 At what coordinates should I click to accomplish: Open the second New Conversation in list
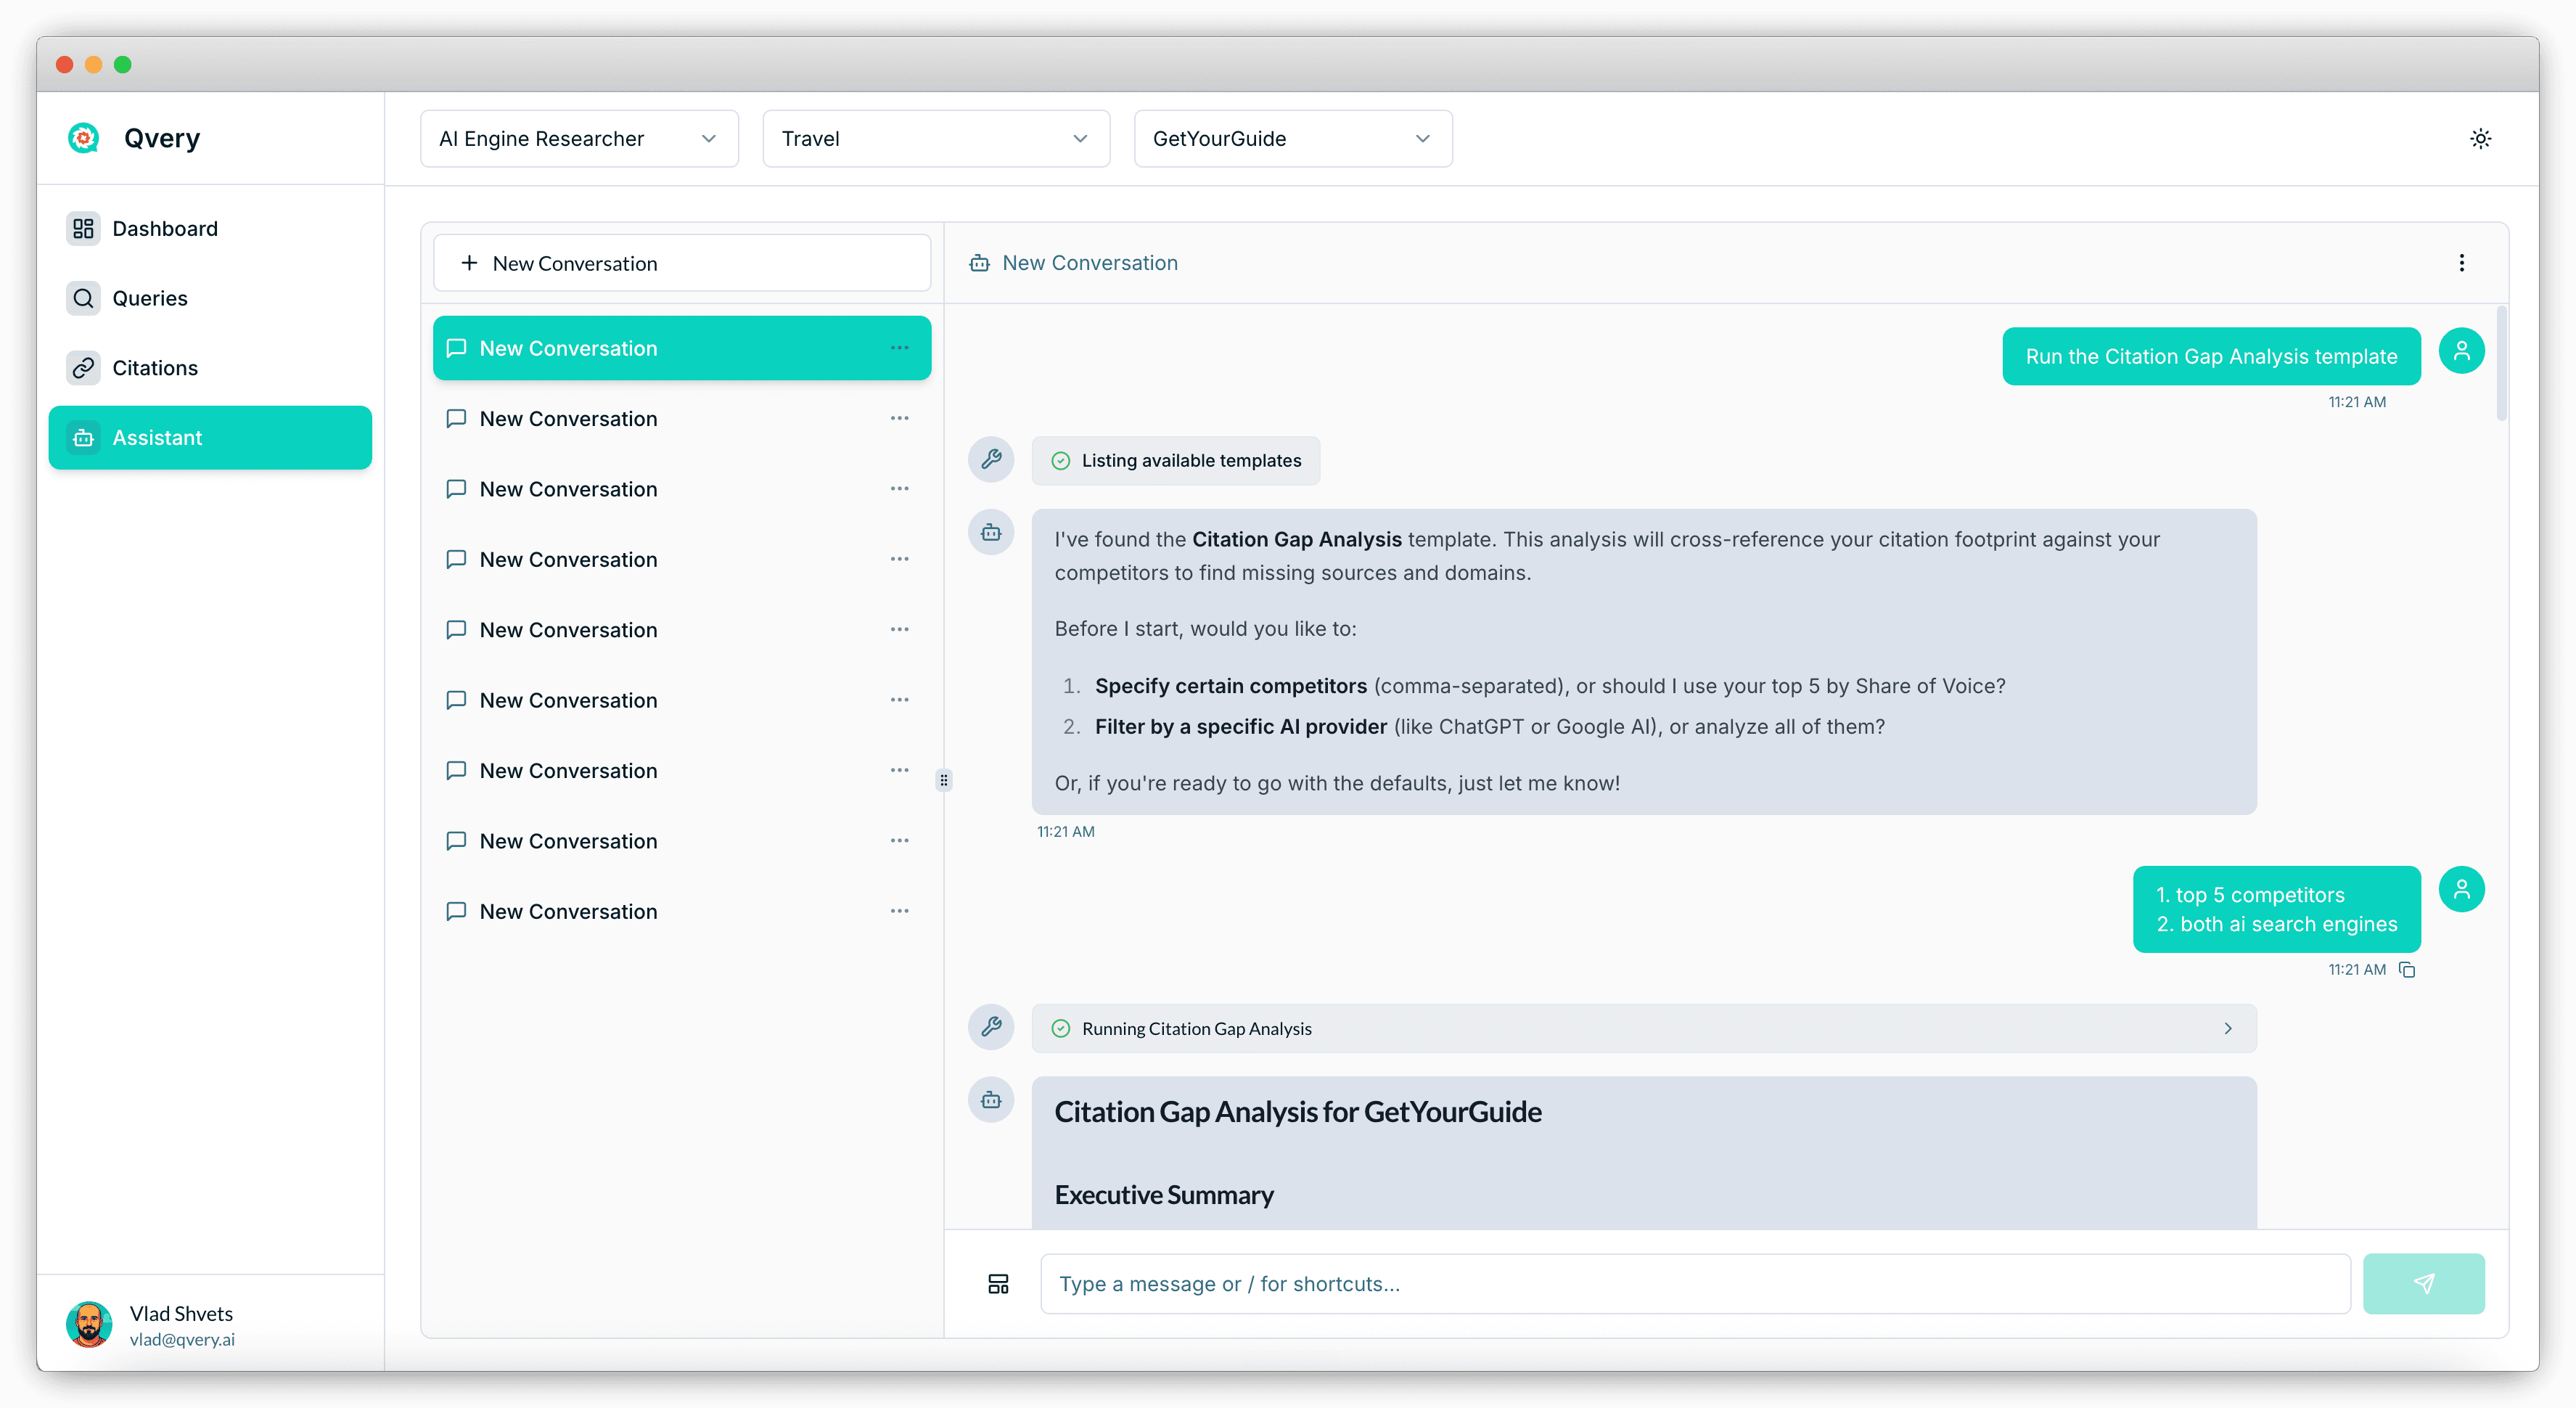pos(681,418)
